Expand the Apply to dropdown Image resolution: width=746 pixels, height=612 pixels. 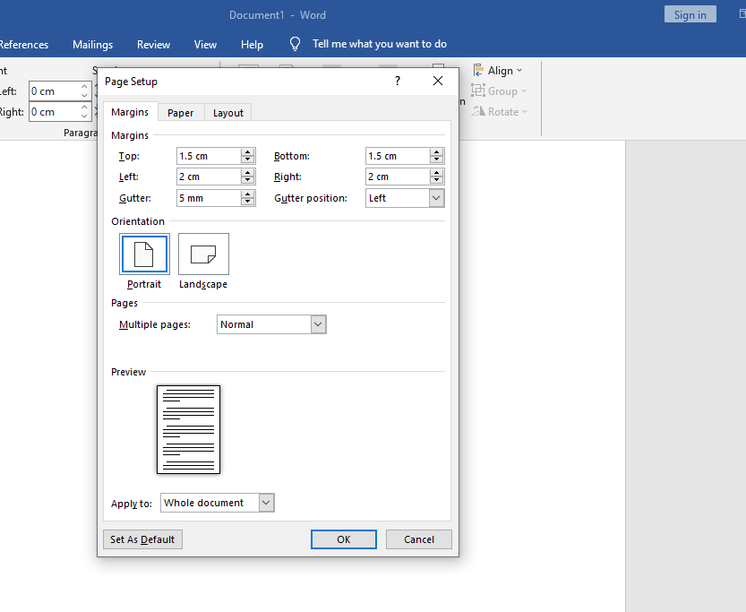[x=266, y=503]
